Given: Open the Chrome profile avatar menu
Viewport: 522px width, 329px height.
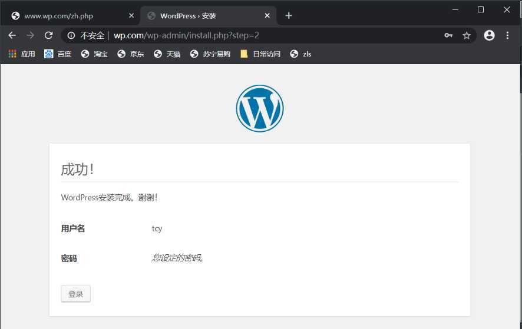Looking at the screenshot, I should pyautogui.click(x=489, y=35).
